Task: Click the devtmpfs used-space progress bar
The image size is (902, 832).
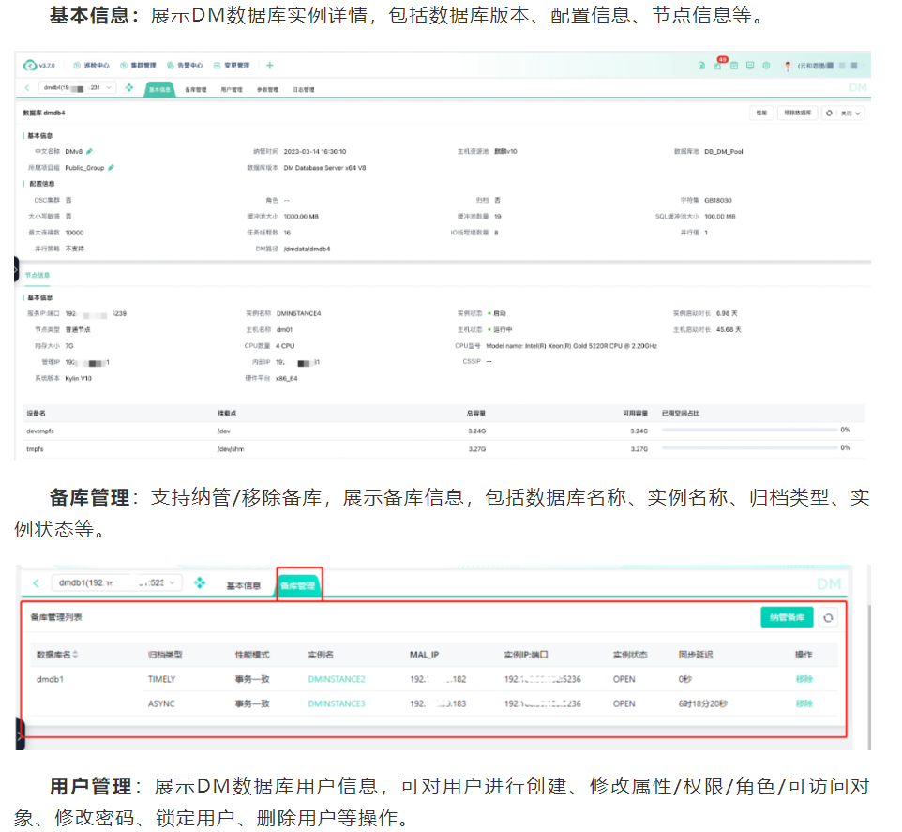Action: tap(749, 430)
